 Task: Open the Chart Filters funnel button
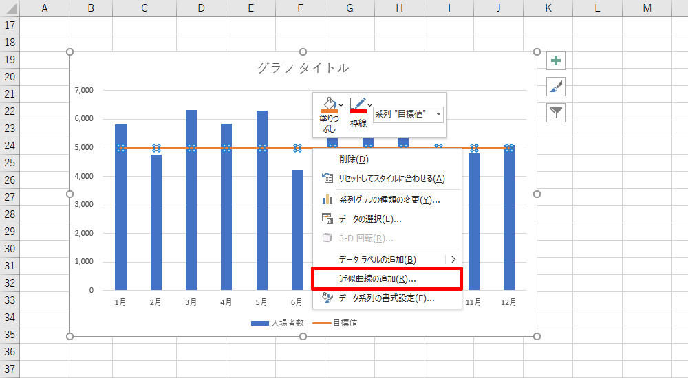(x=555, y=113)
